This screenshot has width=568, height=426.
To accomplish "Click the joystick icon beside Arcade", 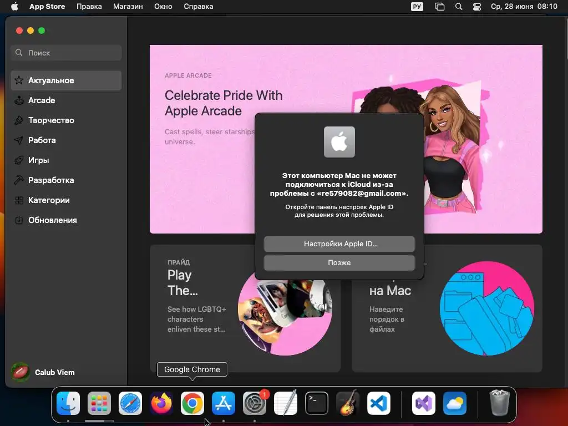I will (19, 100).
